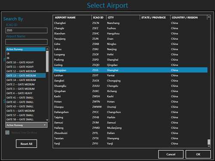
Task: Choose GATE 58 -- GATE SMALL
Action: (26, 119)
